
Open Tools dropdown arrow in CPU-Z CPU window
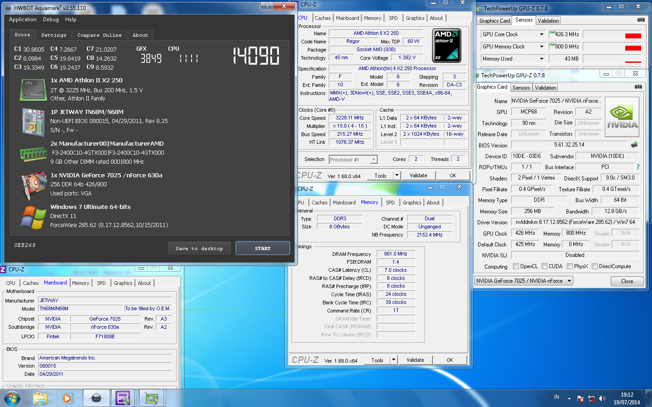(x=397, y=175)
